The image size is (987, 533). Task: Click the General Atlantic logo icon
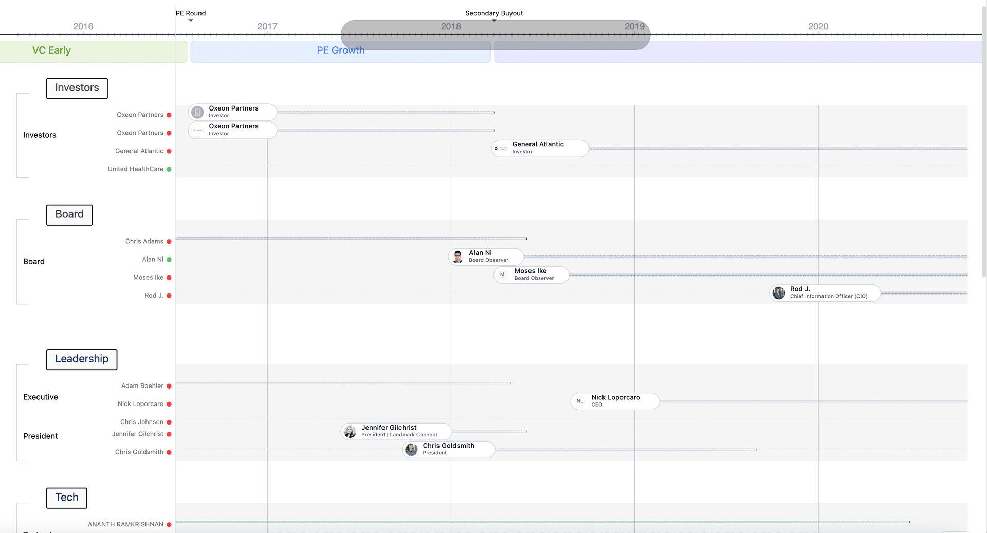click(501, 149)
